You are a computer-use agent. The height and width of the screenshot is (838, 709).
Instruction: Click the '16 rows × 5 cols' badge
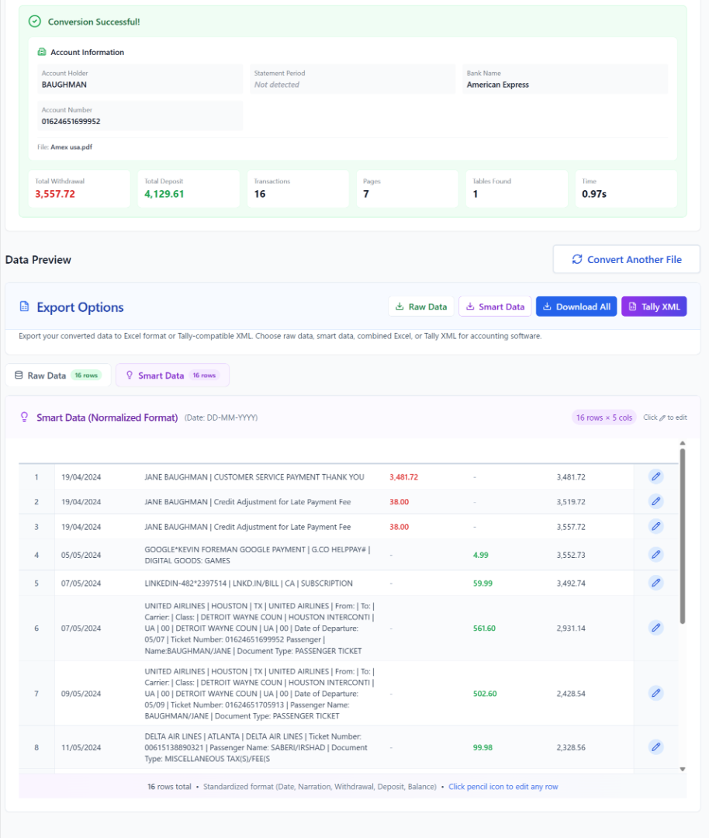(x=604, y=417)
